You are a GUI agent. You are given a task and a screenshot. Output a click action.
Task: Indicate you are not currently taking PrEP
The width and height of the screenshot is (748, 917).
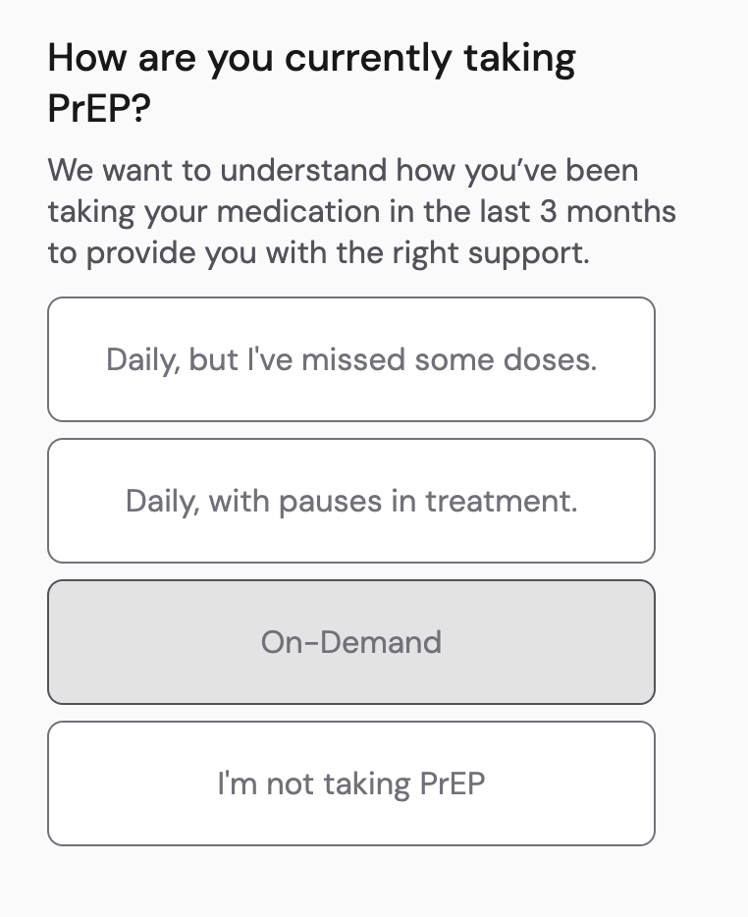350,783
